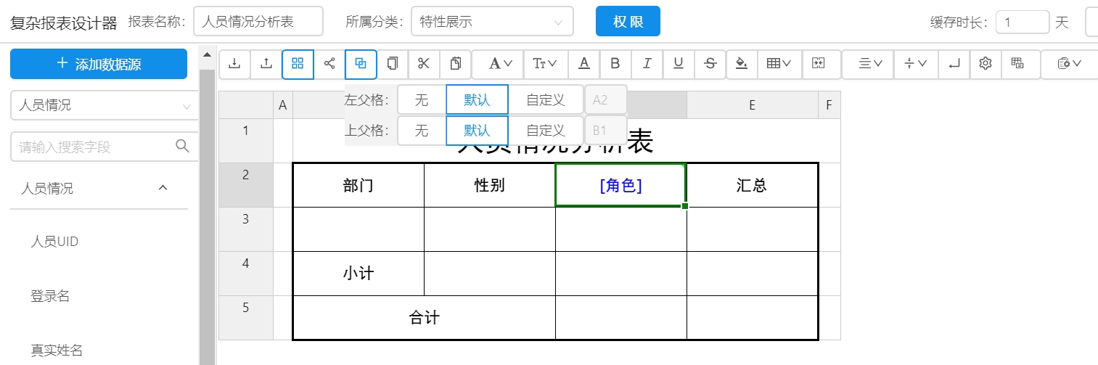
Task: Select 自定义 for top parent cell
Action: point(546,131)
